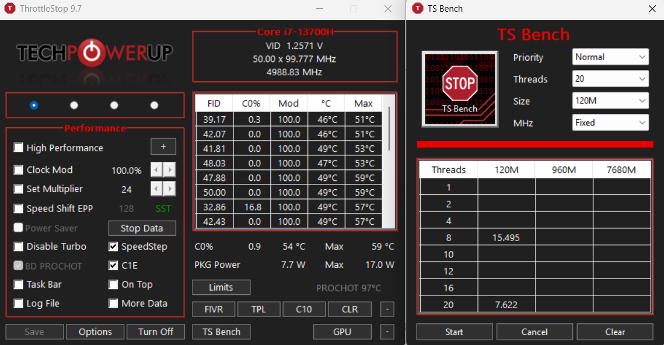Open the Limits window

tap(221, 287)
